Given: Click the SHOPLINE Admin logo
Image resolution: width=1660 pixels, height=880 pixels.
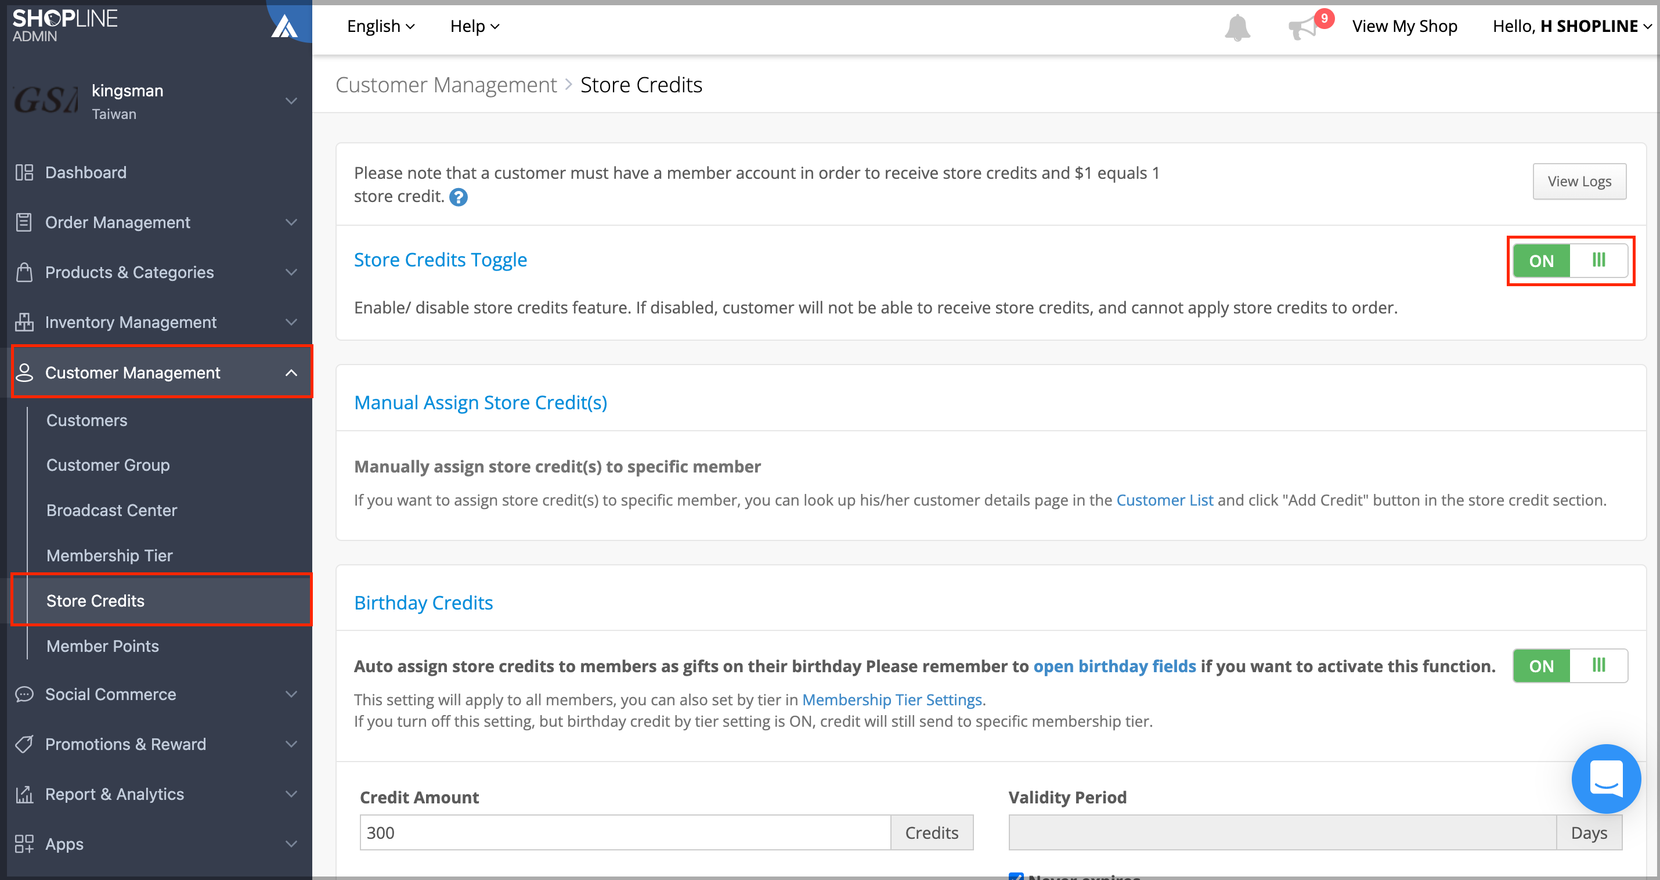Looking at the screenshot, I should click(x=64, y=26).
